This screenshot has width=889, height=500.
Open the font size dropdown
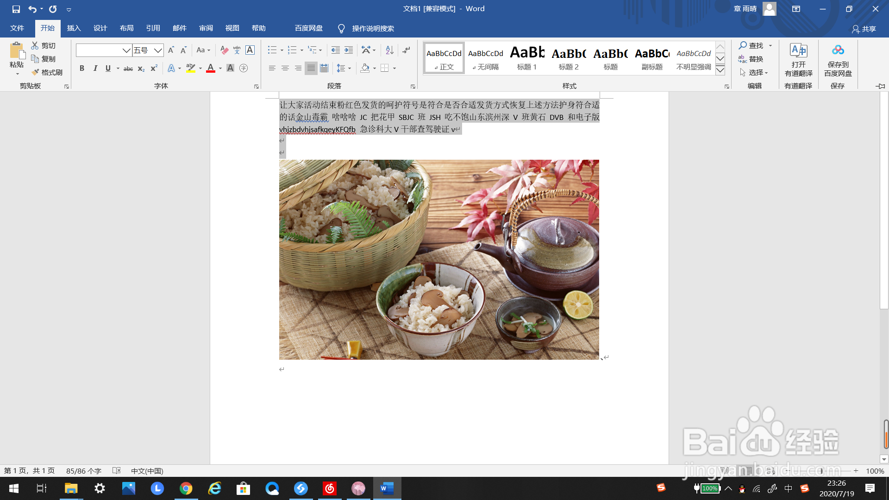(x=158, y=50)
